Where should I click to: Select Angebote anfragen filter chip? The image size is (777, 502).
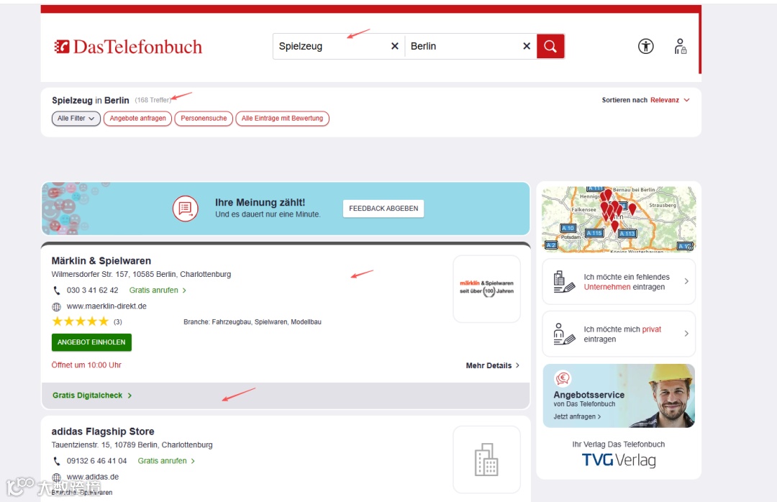pos(137,119)
